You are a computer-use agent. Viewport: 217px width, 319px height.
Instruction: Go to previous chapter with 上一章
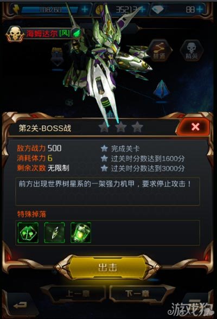(77, 294)
